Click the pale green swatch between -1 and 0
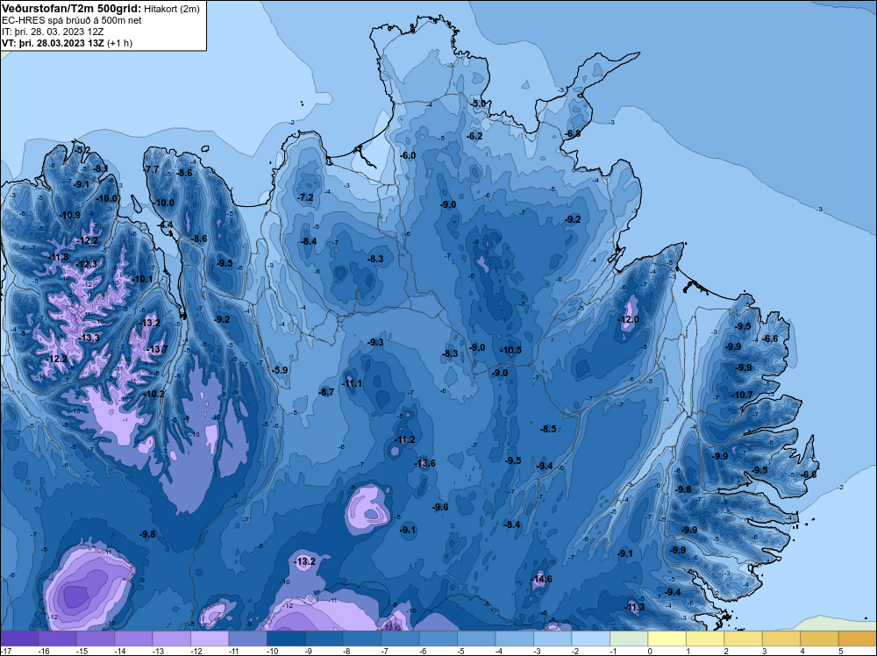877x656 pixels. point(629,638)
